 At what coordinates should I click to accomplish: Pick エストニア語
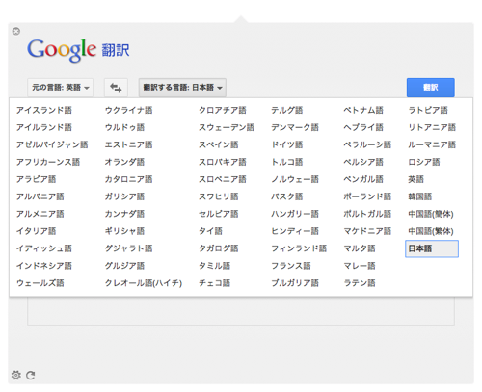click(129, 144)
